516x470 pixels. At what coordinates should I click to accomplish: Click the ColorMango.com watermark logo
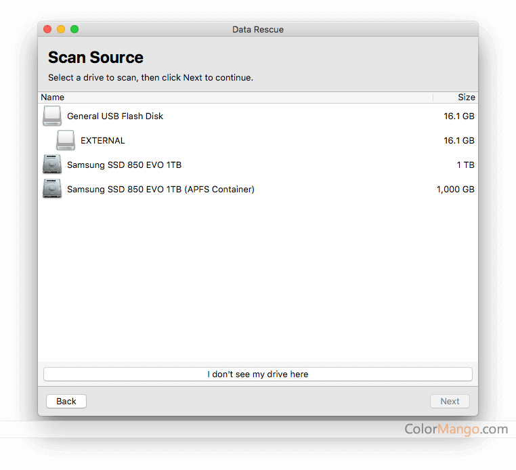[456, 429]
